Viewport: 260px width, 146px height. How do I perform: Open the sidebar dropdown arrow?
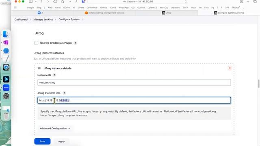(36, 2)
